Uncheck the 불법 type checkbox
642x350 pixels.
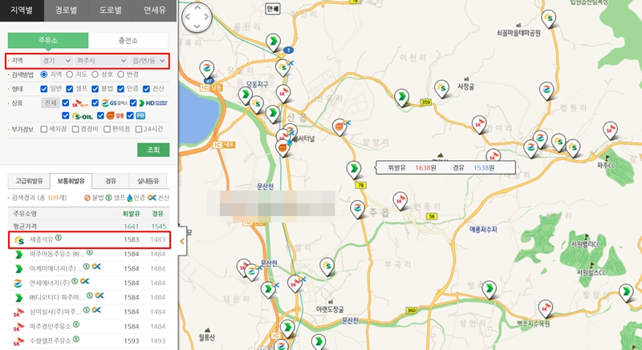click(x=95, y=89)
